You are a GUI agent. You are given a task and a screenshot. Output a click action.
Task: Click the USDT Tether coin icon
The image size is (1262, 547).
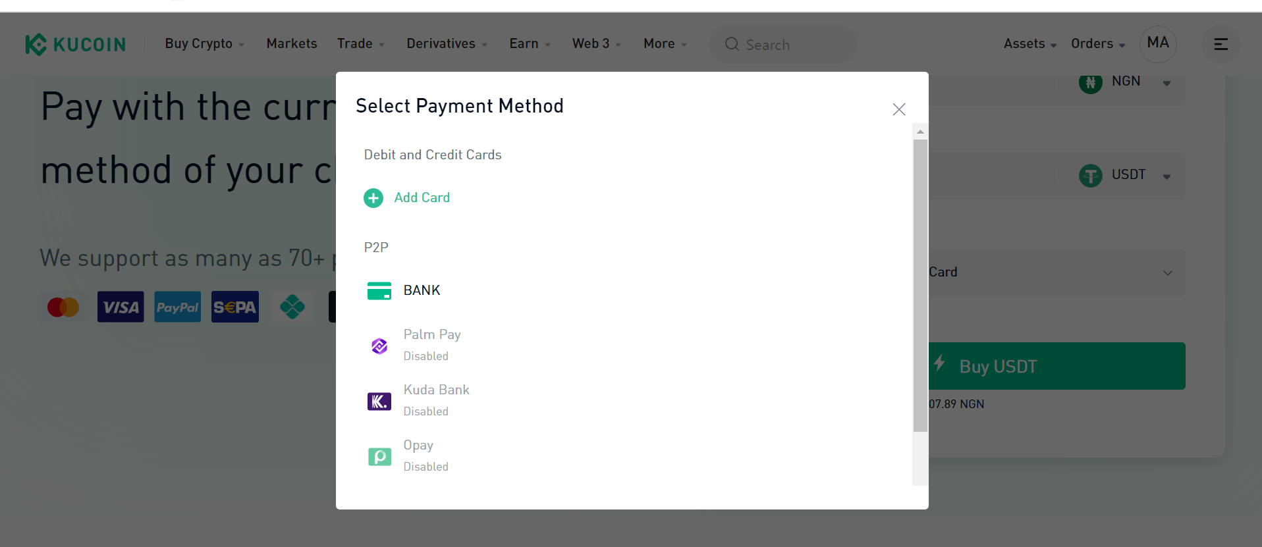(x=1091, y=176)
